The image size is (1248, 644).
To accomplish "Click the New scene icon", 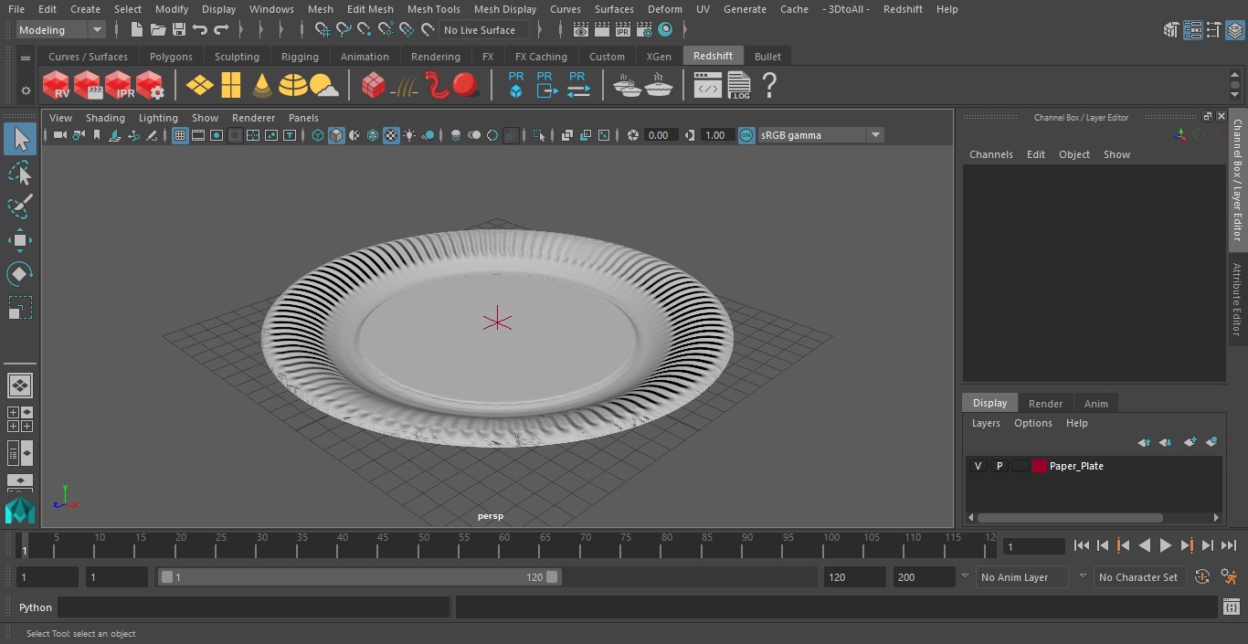I will point(136,30).
